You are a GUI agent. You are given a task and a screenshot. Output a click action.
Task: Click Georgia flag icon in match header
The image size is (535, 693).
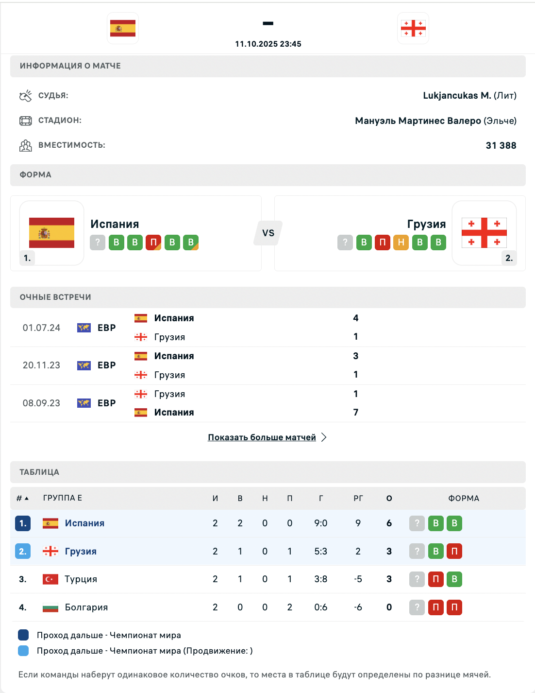pyautogui.click(x=413, y=28)
